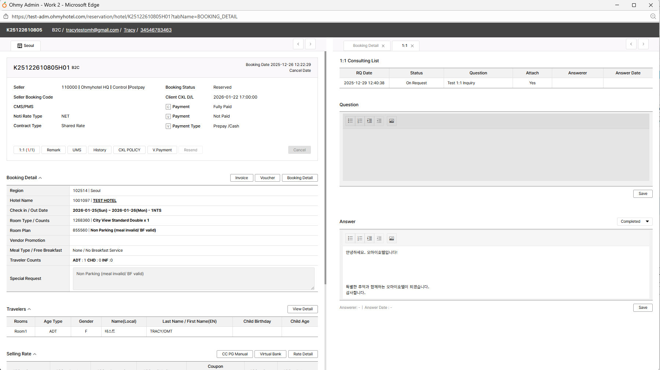The width and height of the screenshot is (660, 370).
Task: Click the Voucher button
Action: pyautogui.click(x=267, y=178)
